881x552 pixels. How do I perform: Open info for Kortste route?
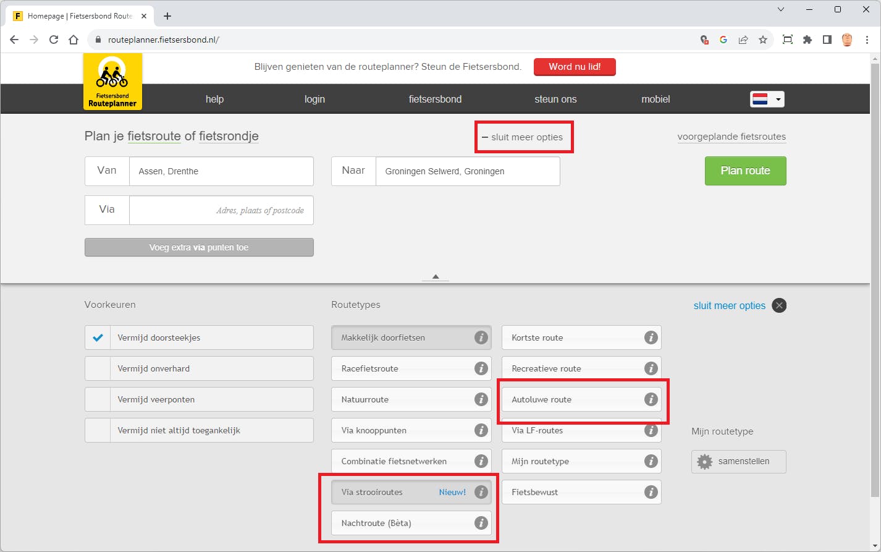pyautogui.click(x=651, y=338)
